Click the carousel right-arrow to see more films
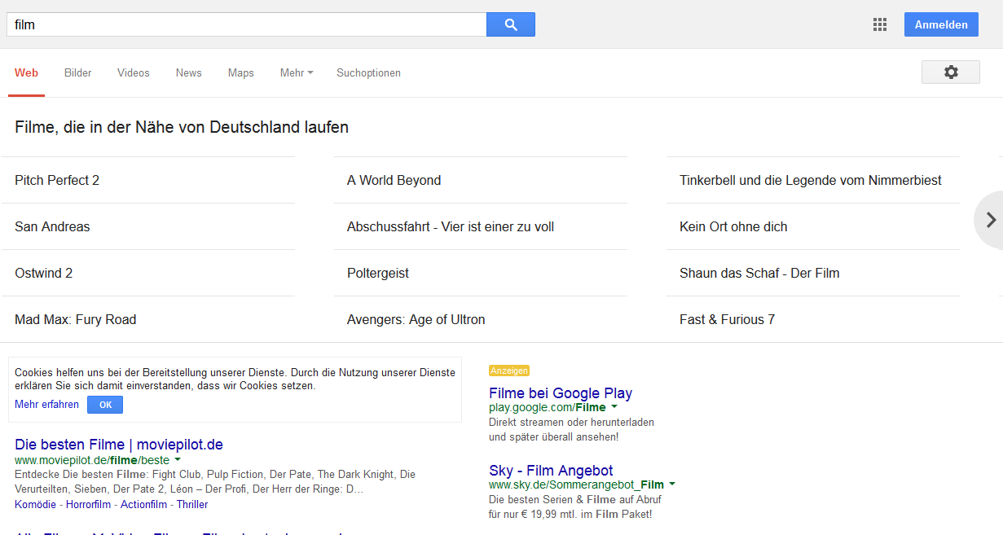This screenshot has width=1003, height=535. (990, 220)
